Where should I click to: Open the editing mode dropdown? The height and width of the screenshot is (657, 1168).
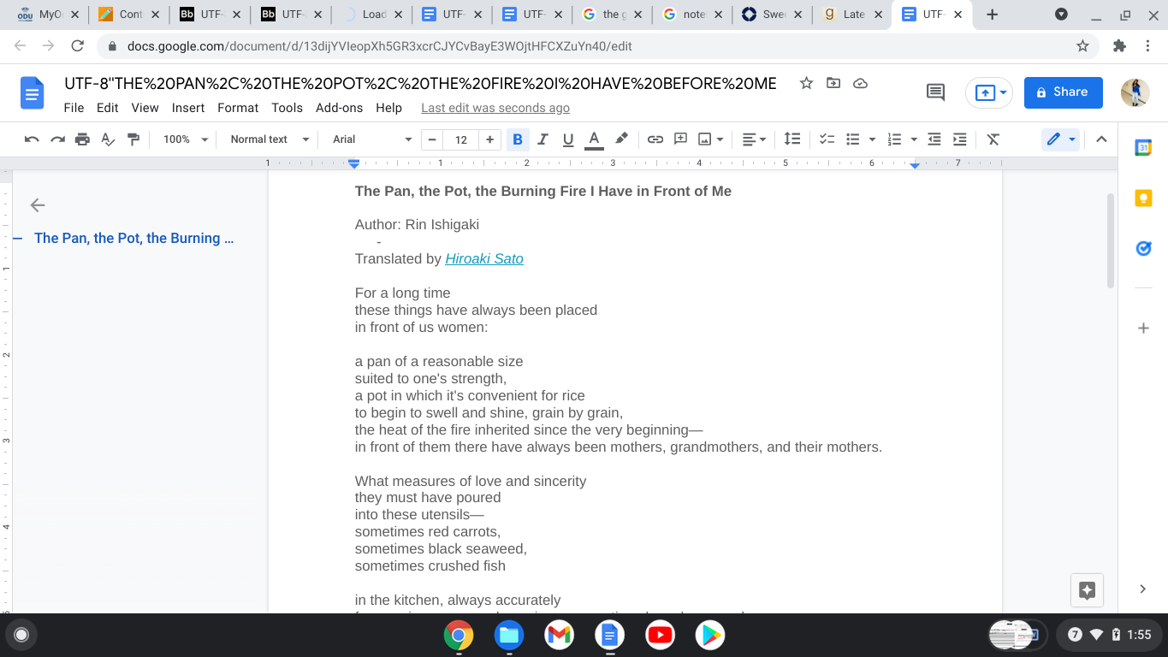[x=1060, y=139]
